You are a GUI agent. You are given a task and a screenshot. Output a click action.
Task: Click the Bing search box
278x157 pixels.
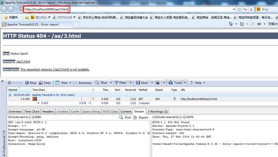(x=267, y=9)
